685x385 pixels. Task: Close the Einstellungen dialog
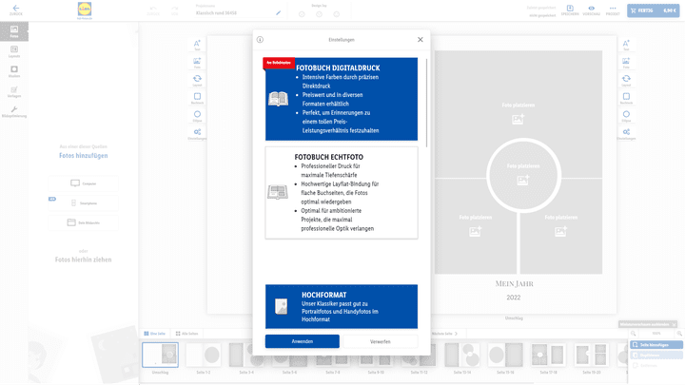tap(420, 40)
